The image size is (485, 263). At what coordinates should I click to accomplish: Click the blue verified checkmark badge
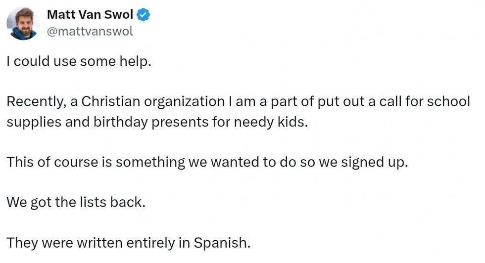[143, 15]
